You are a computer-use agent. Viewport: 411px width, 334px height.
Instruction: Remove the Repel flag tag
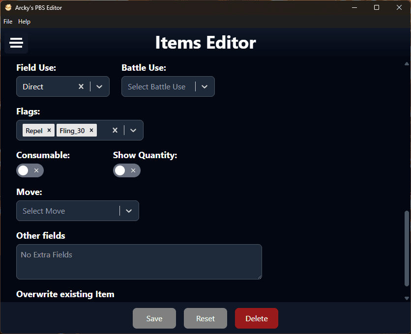(49, 130)
